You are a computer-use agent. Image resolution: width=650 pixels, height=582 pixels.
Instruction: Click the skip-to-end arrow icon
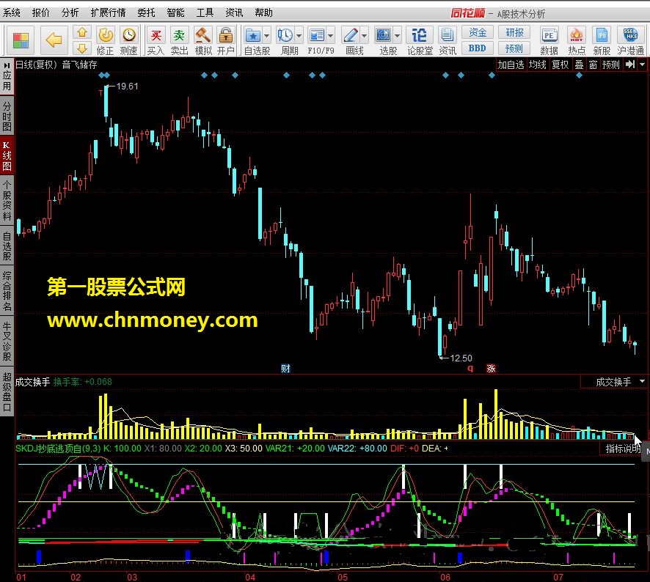point(630,65)
